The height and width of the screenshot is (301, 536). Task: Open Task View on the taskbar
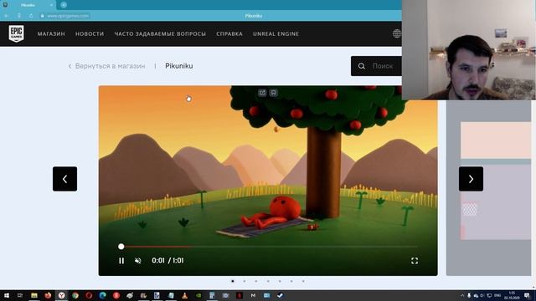[20, 295]
